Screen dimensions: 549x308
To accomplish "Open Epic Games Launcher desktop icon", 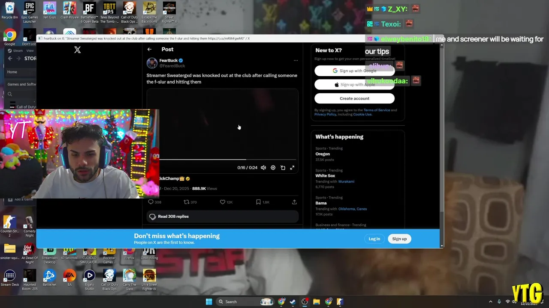I will 30,12.
